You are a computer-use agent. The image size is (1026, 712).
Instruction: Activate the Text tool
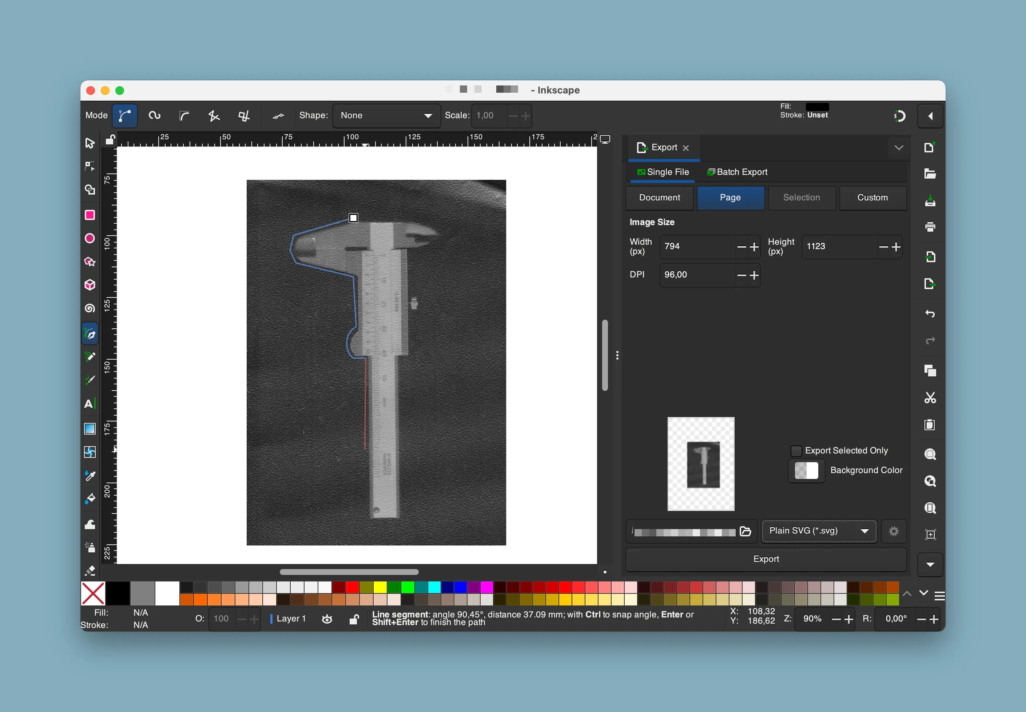[x=90, y=404]
